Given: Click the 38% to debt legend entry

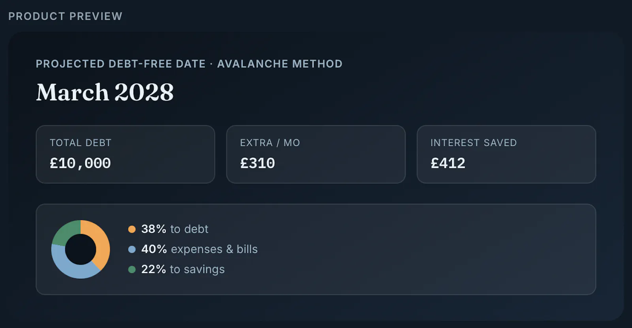Looking at the screenshot, I should tap(175, 229).
